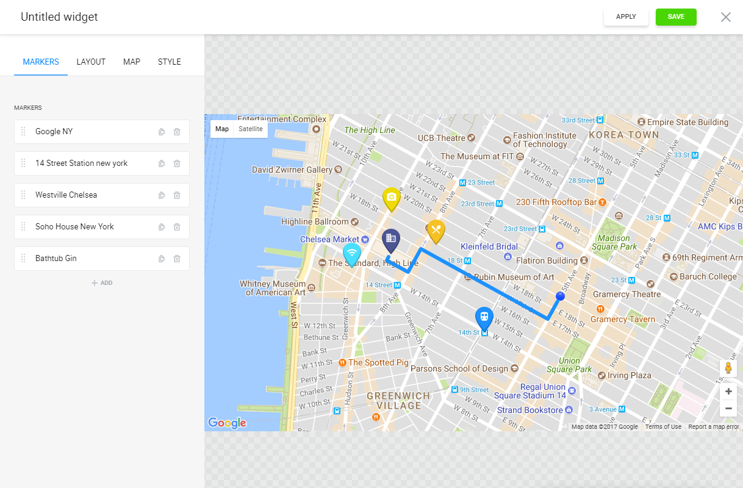
Task: Click the 230 Fifth Rooftop Bar label
Action: click(x=556, y=203)
